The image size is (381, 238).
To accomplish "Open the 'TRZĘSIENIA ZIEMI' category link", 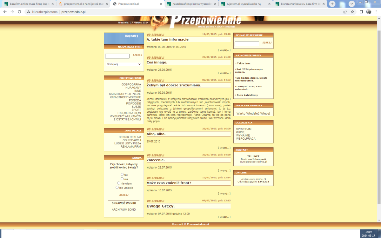I will tap(129, 113).
